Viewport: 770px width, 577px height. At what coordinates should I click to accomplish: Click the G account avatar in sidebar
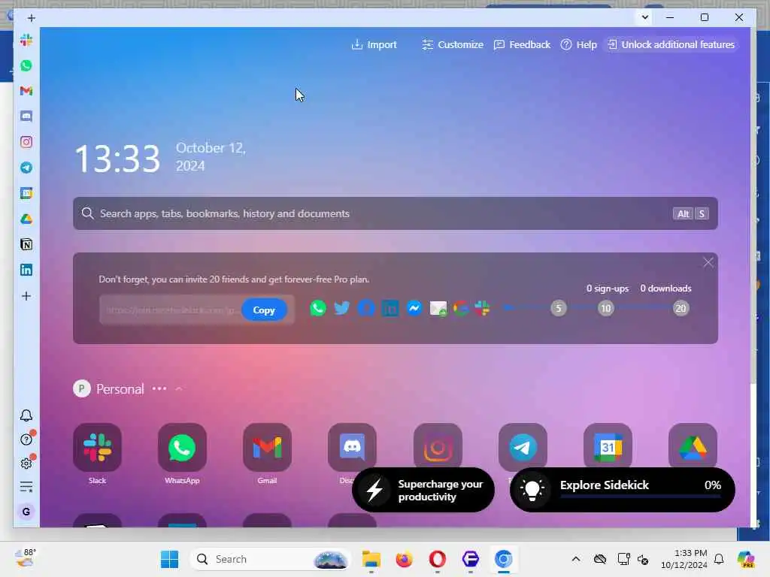pos(26,512)
